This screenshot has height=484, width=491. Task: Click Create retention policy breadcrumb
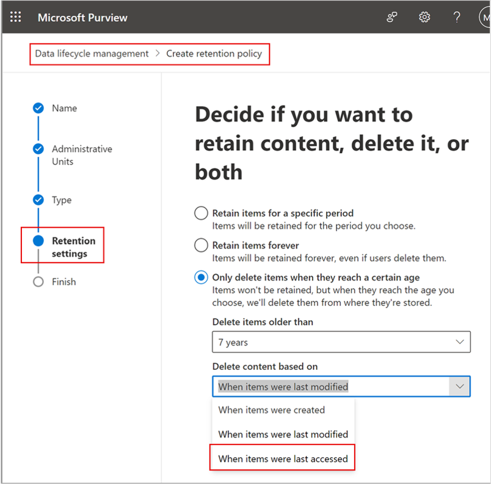(x=214, y=54)
